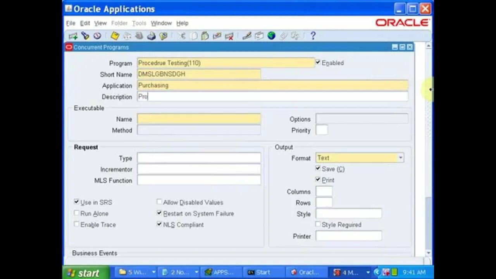Image resolution: width=496 pixels, height=279 pixels.
Task: Click the Windows start button
Action: tap(86, 273)
